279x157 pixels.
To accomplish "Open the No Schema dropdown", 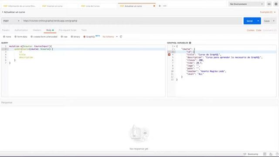I will (x=110, y=37).
